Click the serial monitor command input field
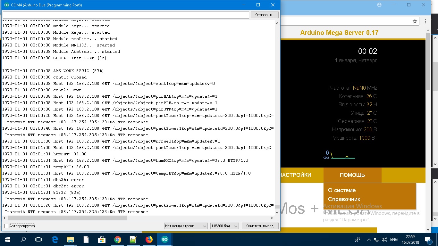This screenshot has height=246, width=438. 126,15
